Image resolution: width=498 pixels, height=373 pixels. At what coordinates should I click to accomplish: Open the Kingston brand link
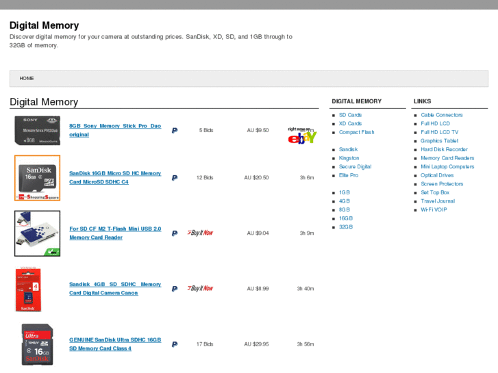click(349, 158)
